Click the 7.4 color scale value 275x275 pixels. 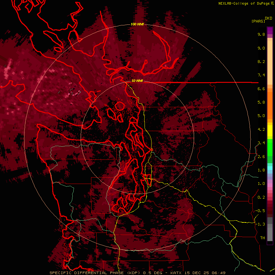coord(261,75)
